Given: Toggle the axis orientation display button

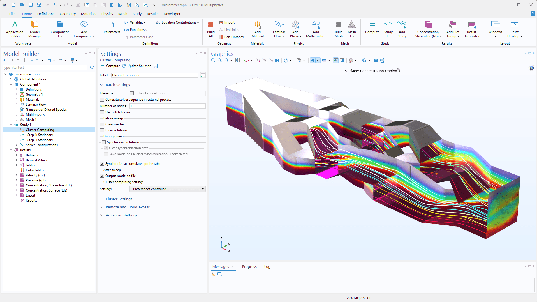Looking at the screenshot, I should pos(335,60).
